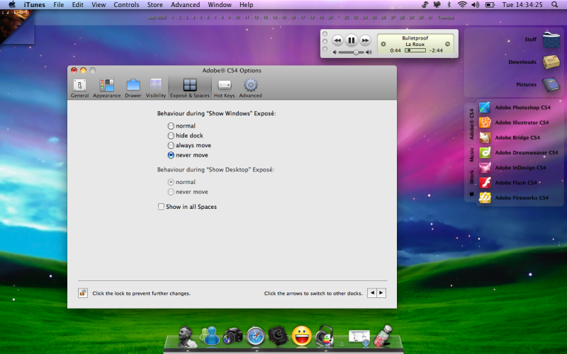567x354 pixels.
Task: Open the Advanced gear pane
Action: [251, 88]
